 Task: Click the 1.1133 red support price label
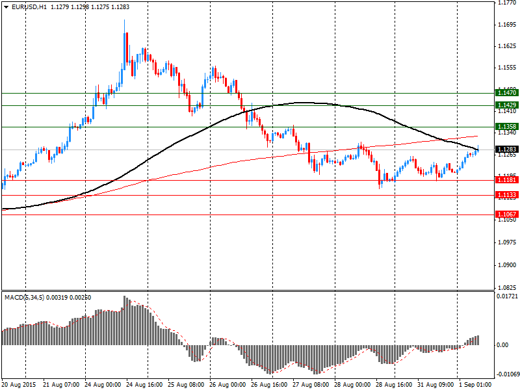point(506,194)
